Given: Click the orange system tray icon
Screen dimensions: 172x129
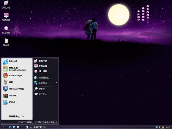Looking at the screenshot, I should (163, 127).
